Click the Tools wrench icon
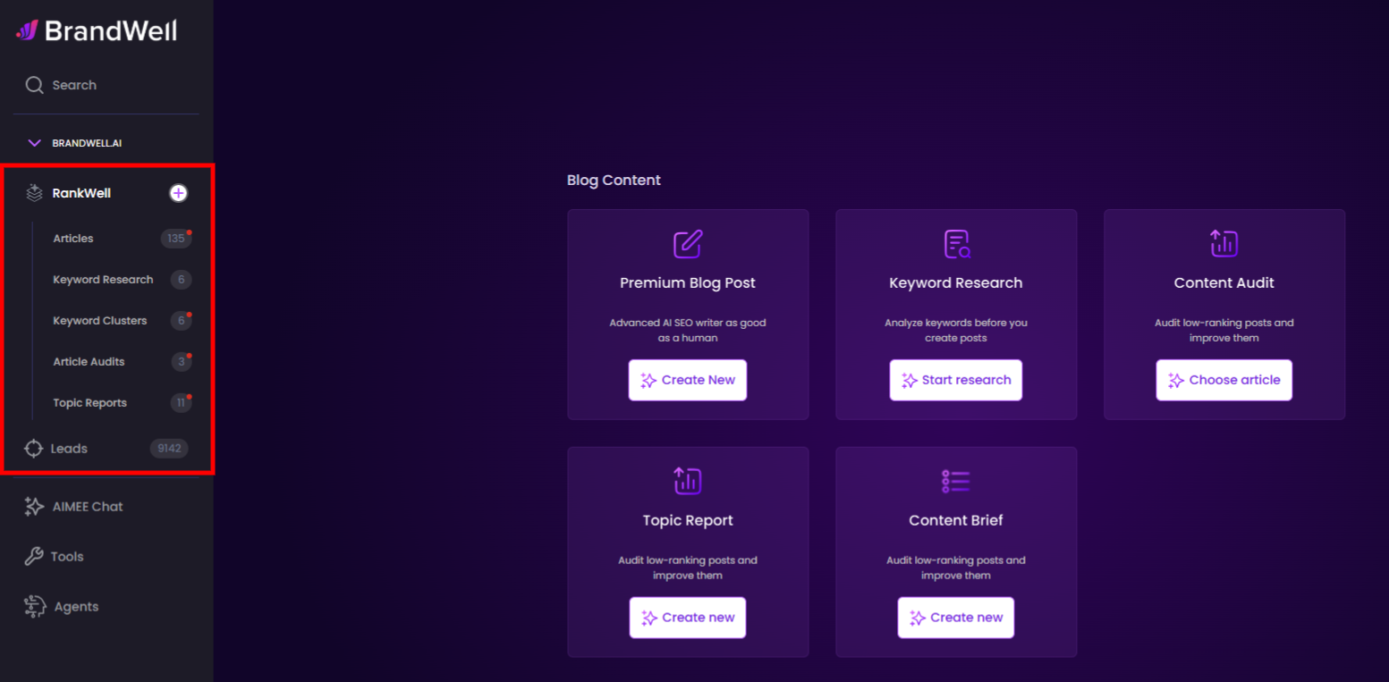The image size is (1389, 682). pyautogui.click(x=33, y=557)
